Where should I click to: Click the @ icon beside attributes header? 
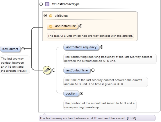pos(51,16)
